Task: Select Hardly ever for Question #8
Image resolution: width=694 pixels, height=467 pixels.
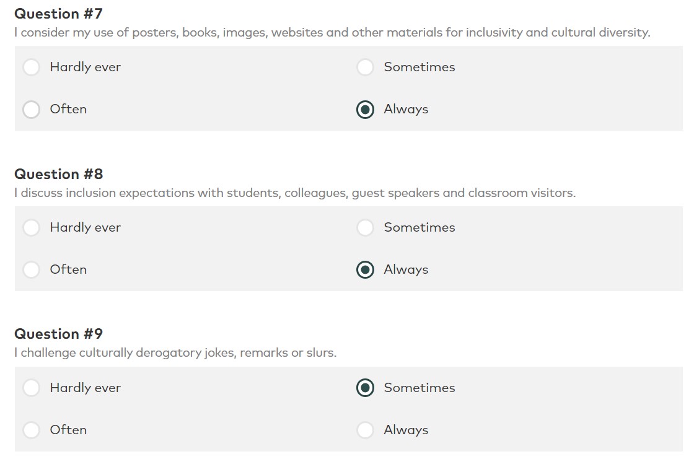Action: 32,228
